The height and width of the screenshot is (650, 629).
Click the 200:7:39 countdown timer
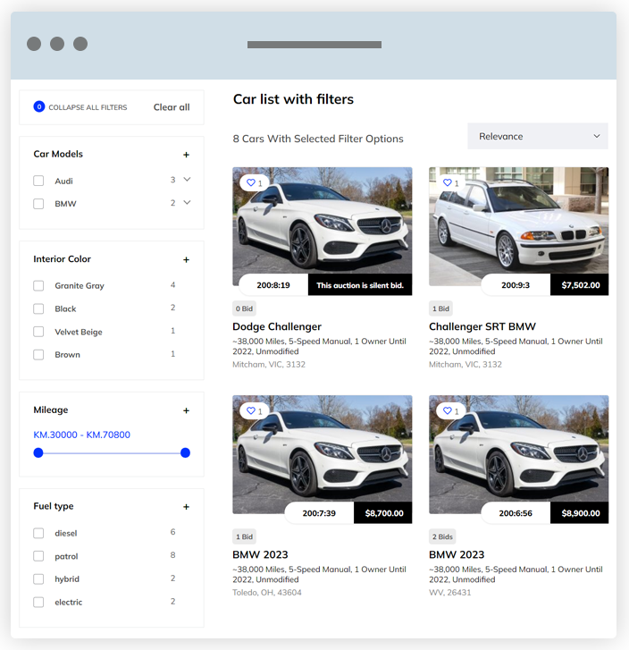tap(319, 513)
